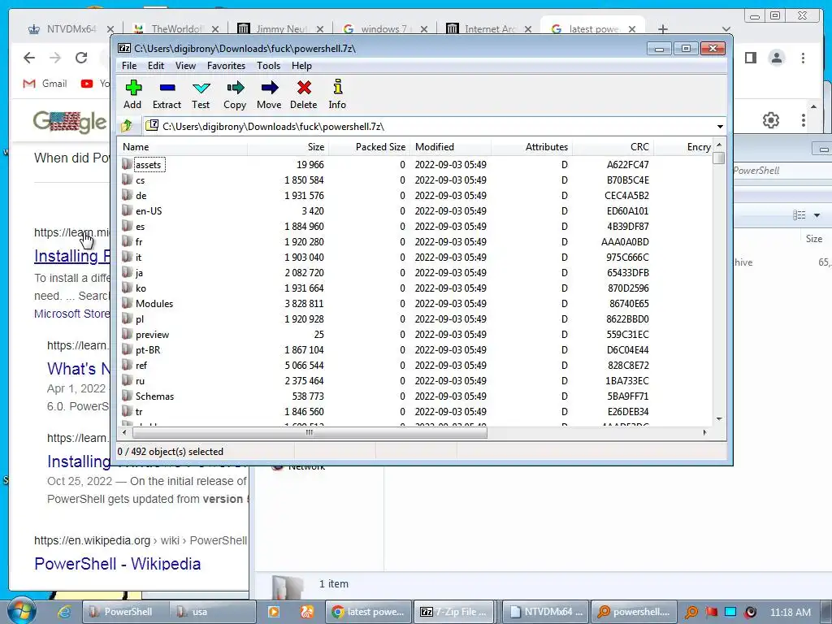Select the Schemas folder icon
832x624 pixels.
click(x=127, y=396)
